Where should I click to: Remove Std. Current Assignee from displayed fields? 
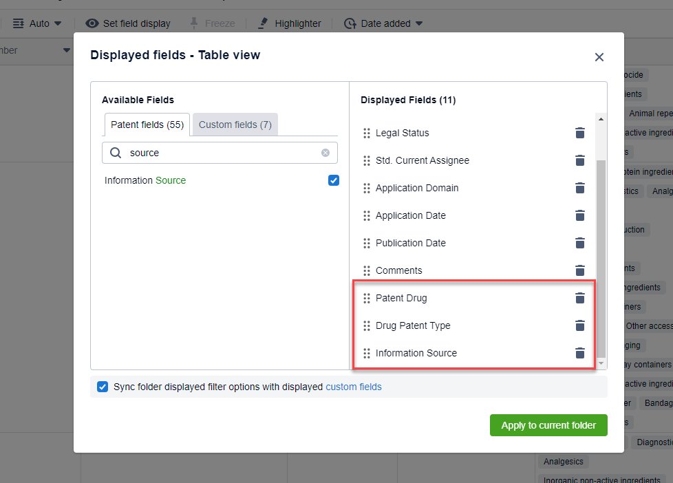[579, 160]
